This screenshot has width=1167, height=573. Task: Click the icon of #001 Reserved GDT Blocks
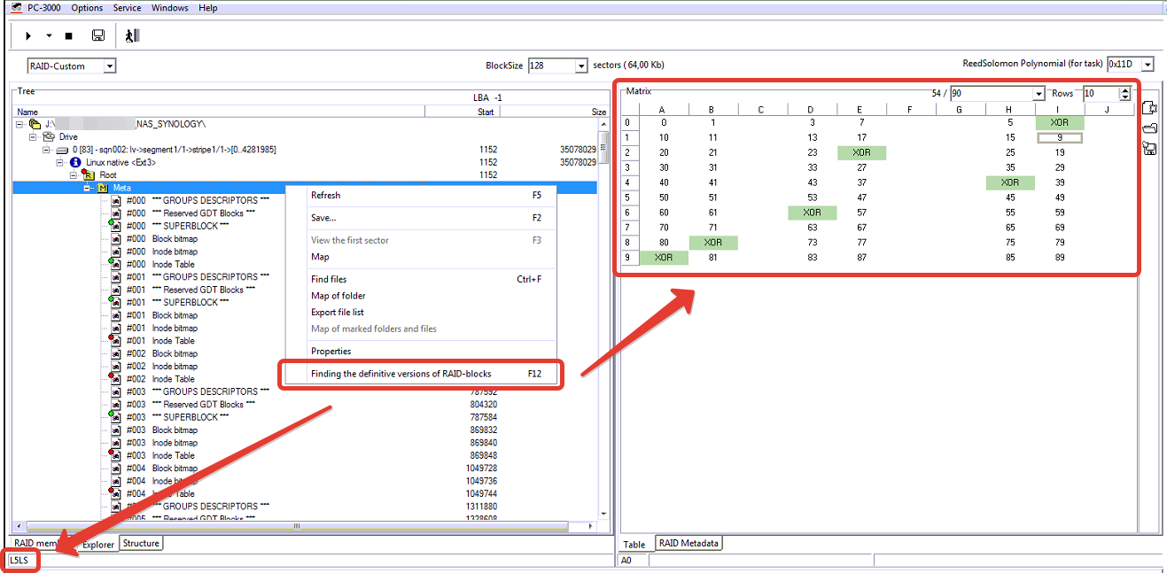click(x=115, y=290)
